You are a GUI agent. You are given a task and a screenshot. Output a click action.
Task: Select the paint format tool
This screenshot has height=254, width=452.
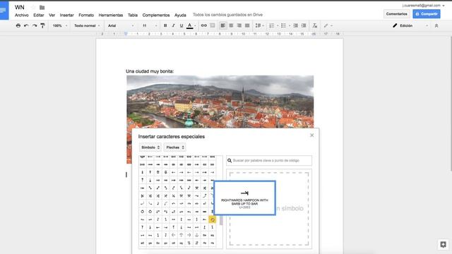(x=42, y=25)
